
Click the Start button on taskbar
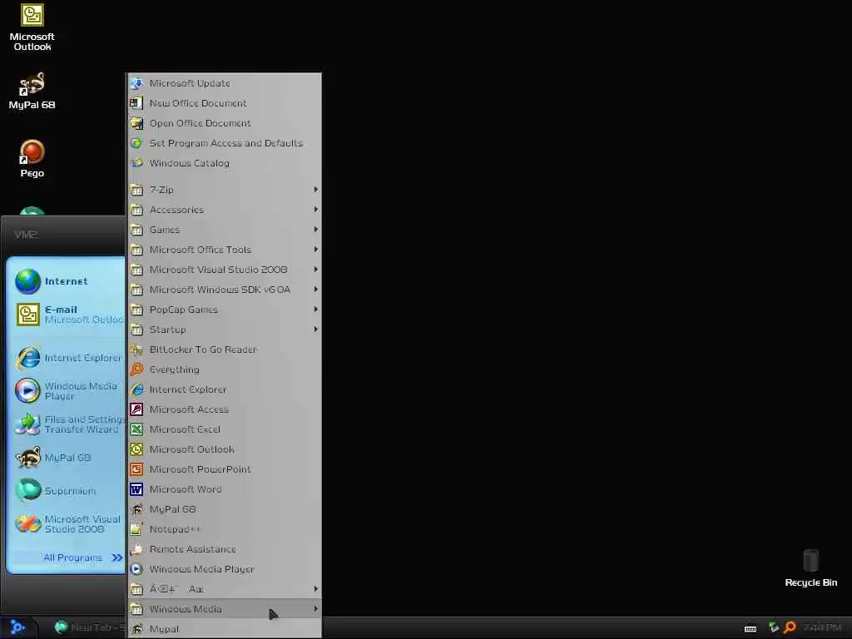pos(17,627)
